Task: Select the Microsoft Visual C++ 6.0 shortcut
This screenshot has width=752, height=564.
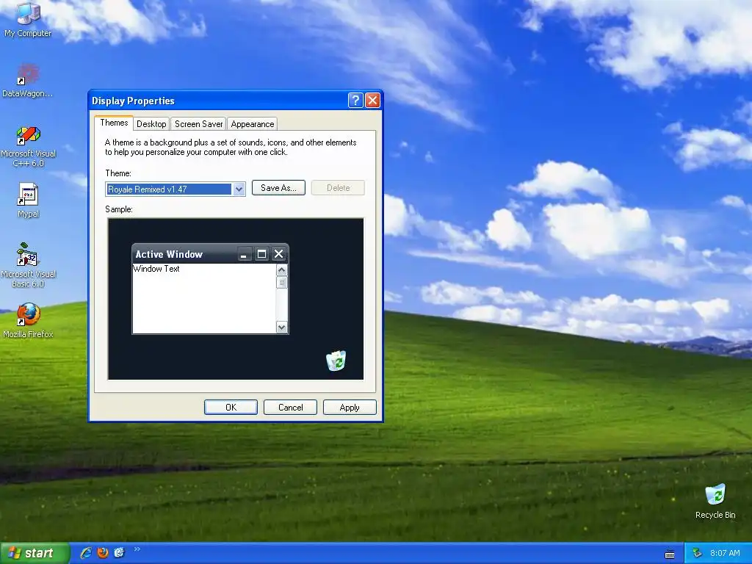Action: 28,146
